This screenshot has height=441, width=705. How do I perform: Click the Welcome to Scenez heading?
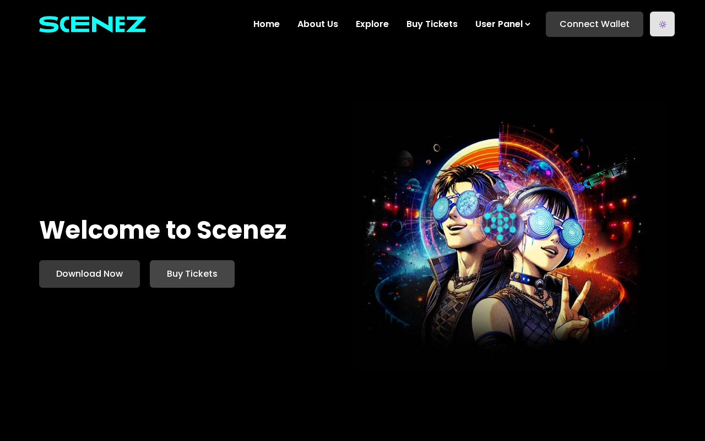163,230
